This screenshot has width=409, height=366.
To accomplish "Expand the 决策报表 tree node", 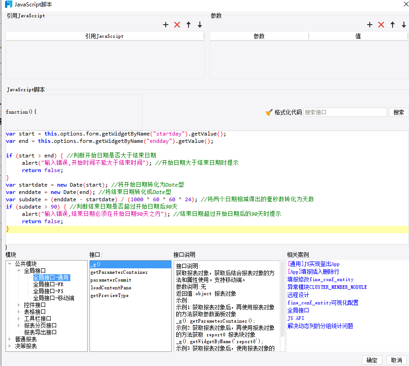I will [x=10, y=346].
